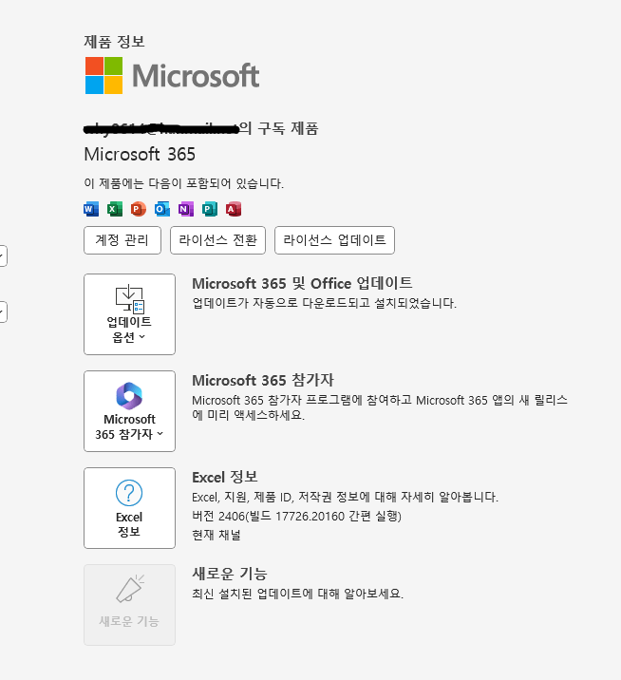The width and height of the screenshot is (621, 680).
Task: Open 계정 관리 account management
Action: (x=122, y=240)
